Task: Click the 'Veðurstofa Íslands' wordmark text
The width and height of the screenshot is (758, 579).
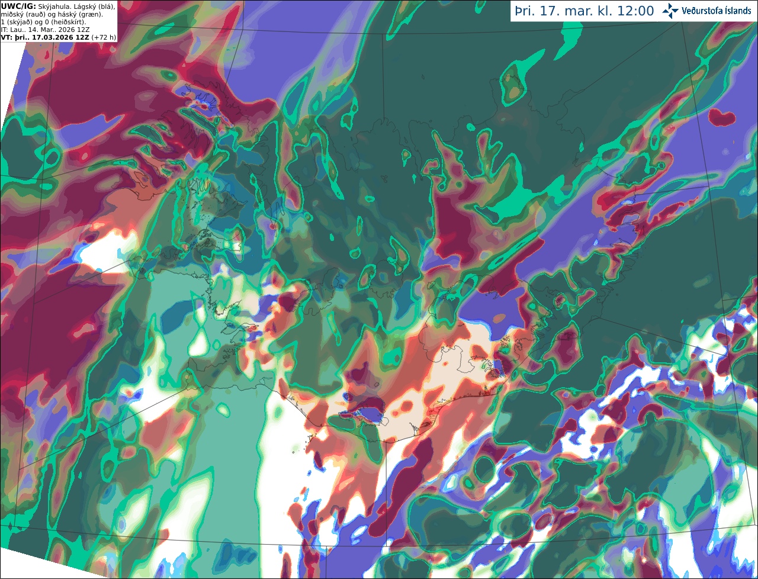Action: pyautogui.click(x=716, y=11)
